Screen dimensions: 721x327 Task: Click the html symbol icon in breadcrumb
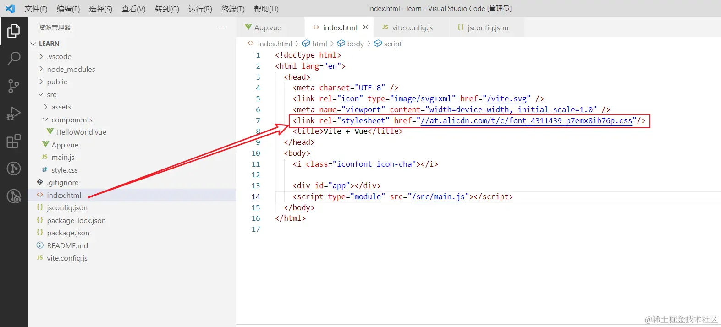(x=306, y=44)
